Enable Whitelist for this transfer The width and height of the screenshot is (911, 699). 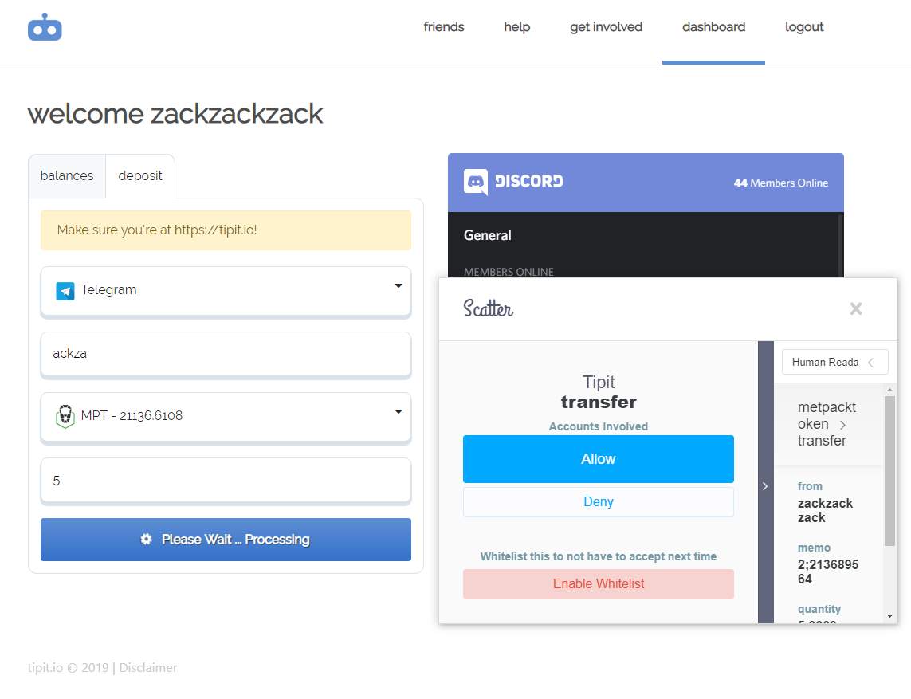tap(599, 584)
